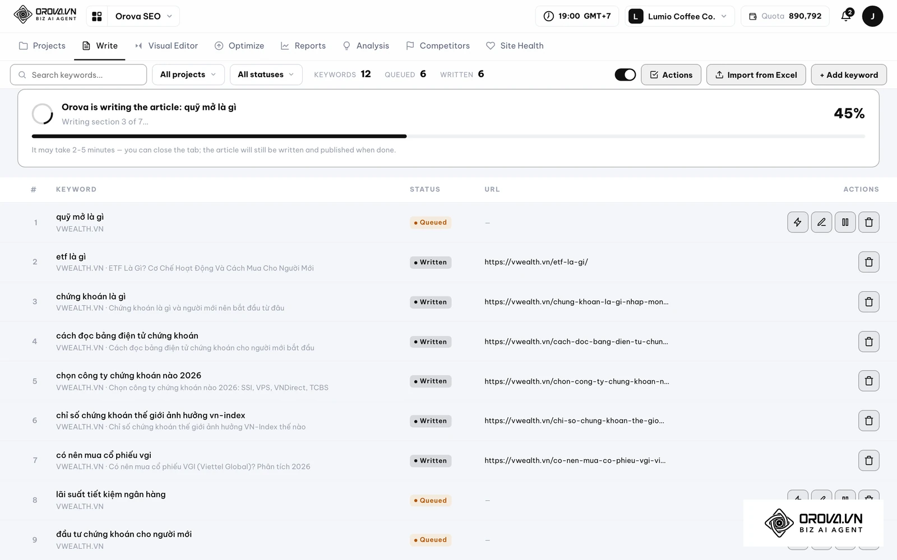The height and width of the screenshot is (560, 897).
Task: Open the app grid icon beside Orova SEO
Action: [x=97, y=16]
